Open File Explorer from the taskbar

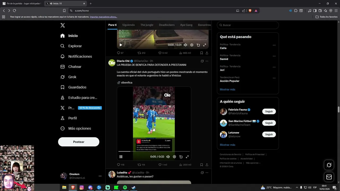point(64,188)
